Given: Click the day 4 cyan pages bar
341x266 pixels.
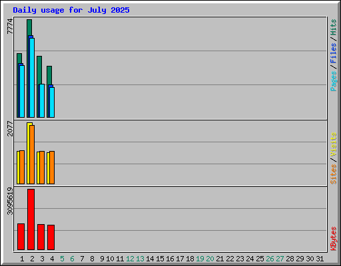Looking at the screenshot, I should [x=52, y=102].
